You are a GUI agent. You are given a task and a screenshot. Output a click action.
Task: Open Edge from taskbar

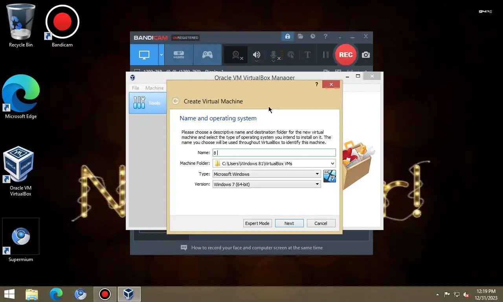(x=56, y=294)
